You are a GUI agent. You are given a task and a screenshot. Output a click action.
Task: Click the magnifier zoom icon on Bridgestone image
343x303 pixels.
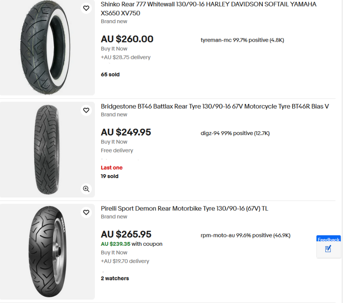tap(86, 189)
